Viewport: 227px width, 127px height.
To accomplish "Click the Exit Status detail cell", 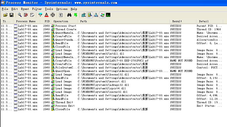I will pyautogui.click(x=209, y=106).
